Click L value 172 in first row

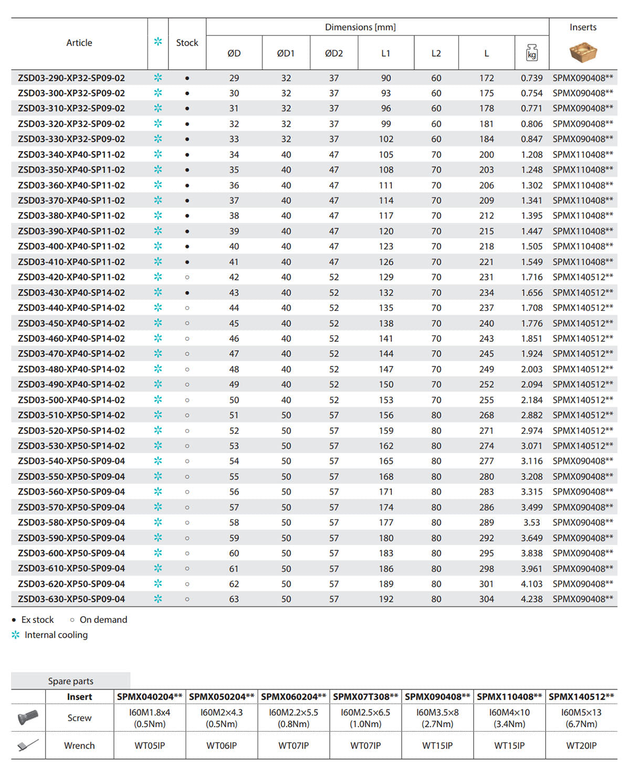[487, 78]
